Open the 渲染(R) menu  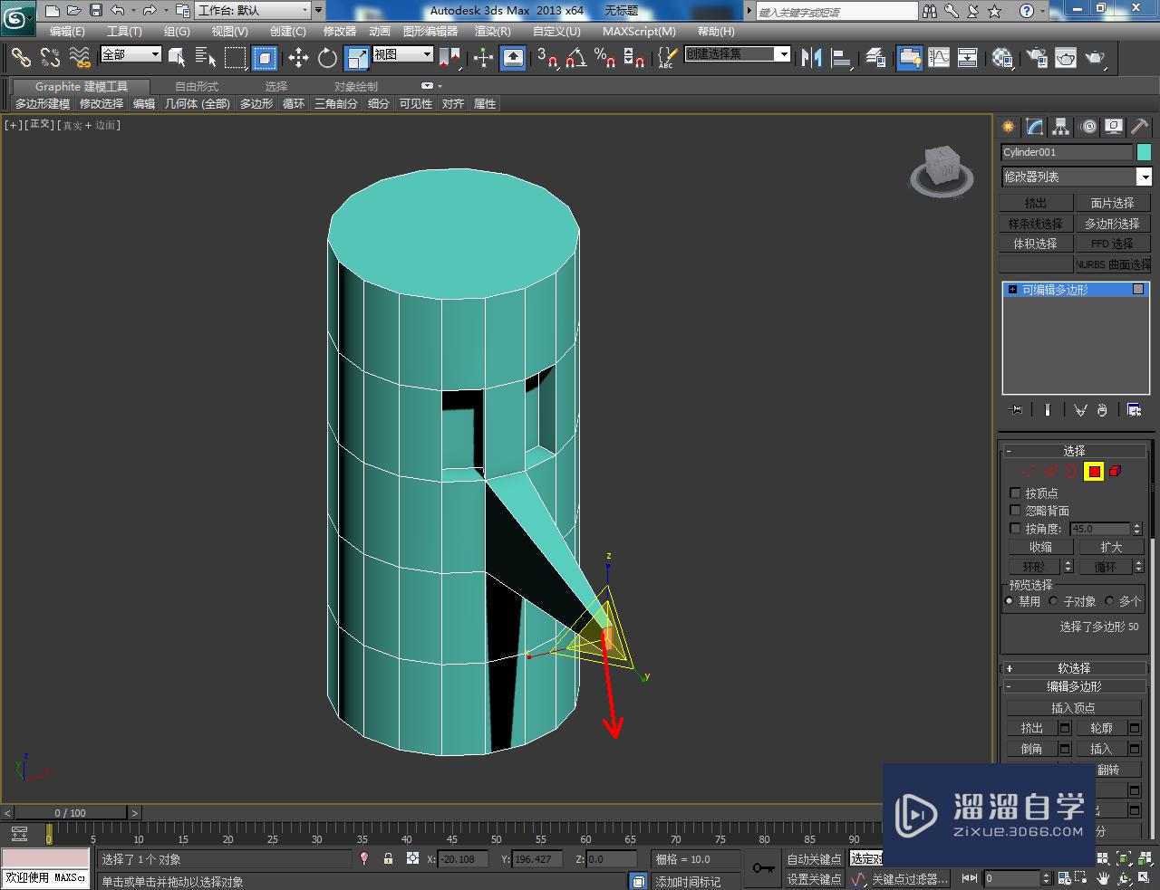click(493, 32)
